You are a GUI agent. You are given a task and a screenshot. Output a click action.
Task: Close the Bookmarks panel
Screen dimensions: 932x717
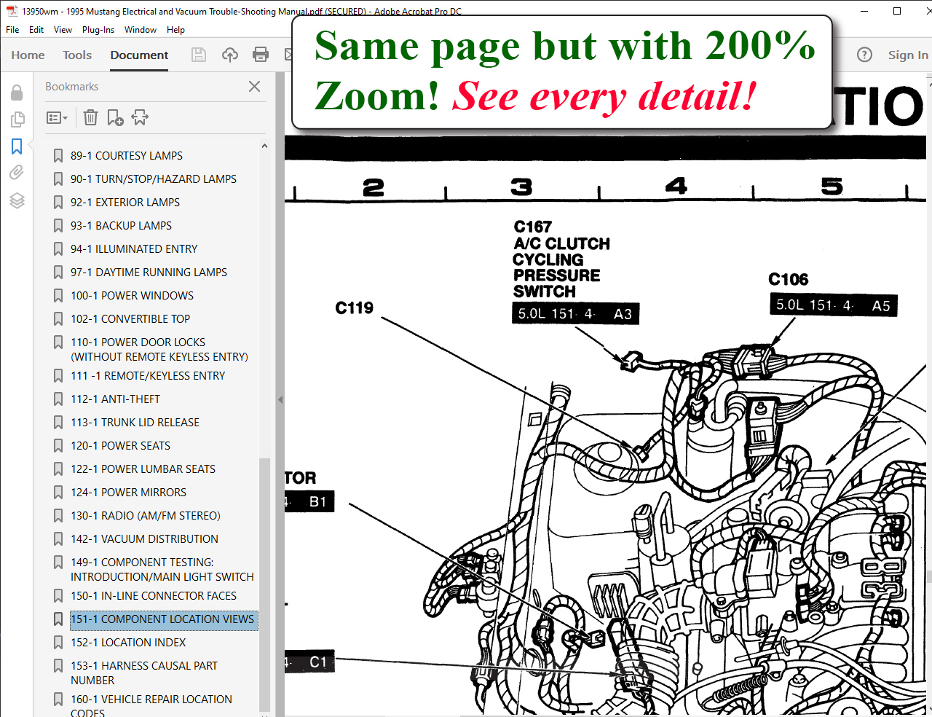(x=254, y=87)
